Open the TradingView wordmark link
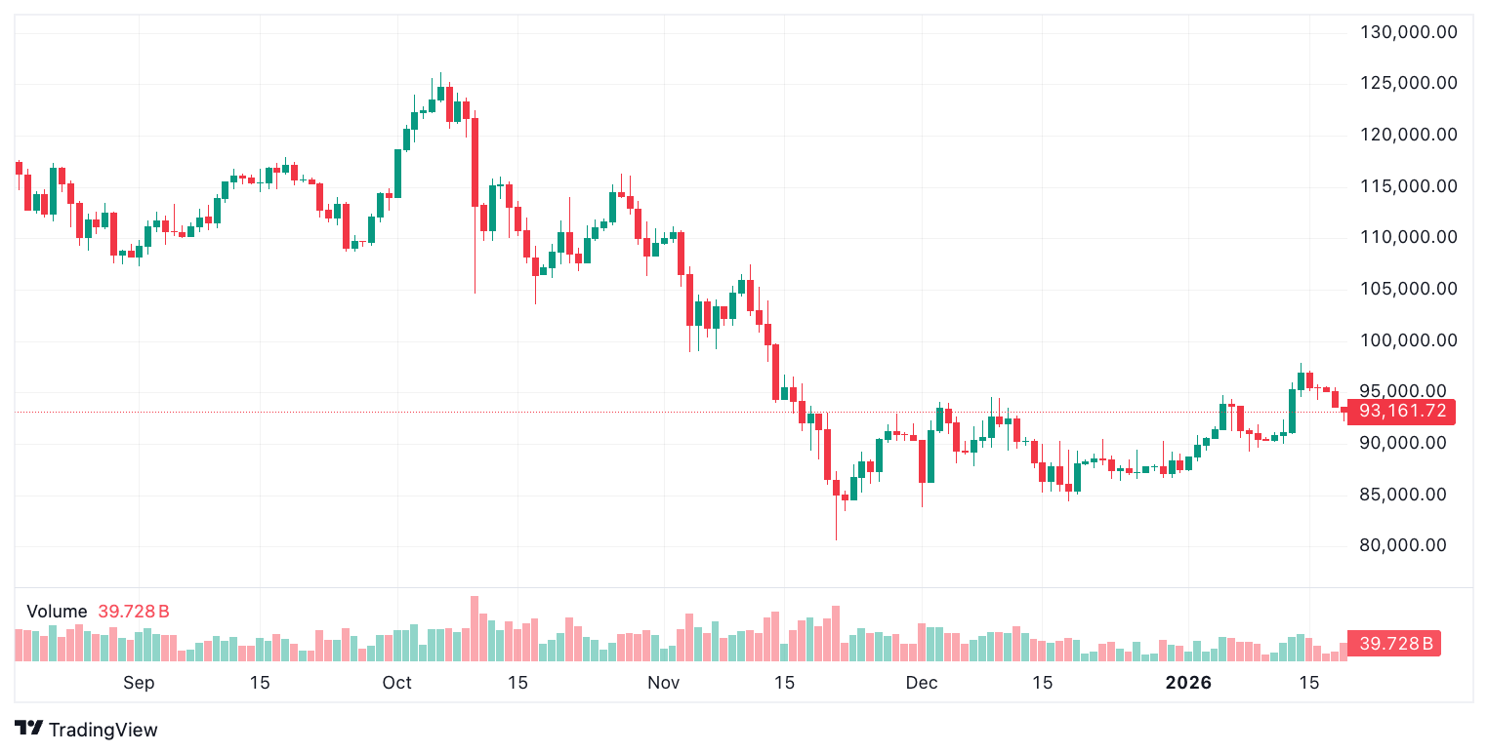This screenshot has width=1488, height=754. point(103,730)
